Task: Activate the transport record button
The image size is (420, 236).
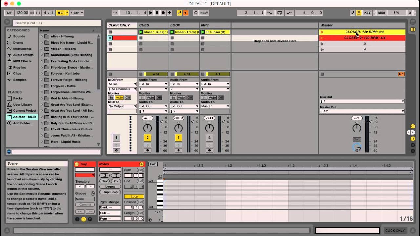Action: [x=163, y=13]
